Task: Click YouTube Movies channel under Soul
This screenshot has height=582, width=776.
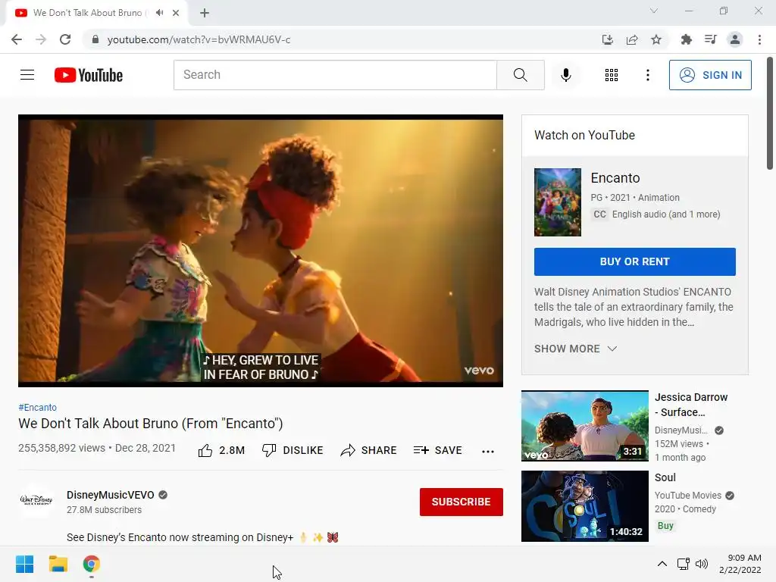Action: (688, 496)
